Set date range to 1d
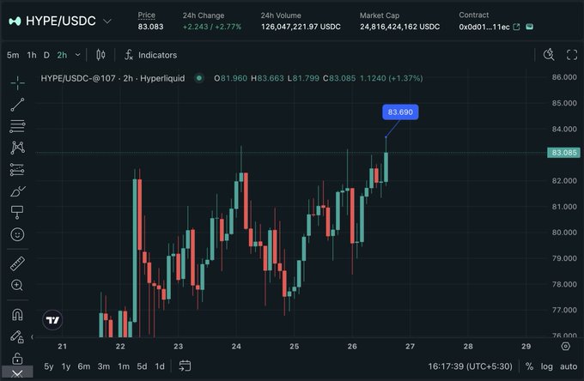The image size is (584, 381). pyautogui.click(x=160, y=366)
